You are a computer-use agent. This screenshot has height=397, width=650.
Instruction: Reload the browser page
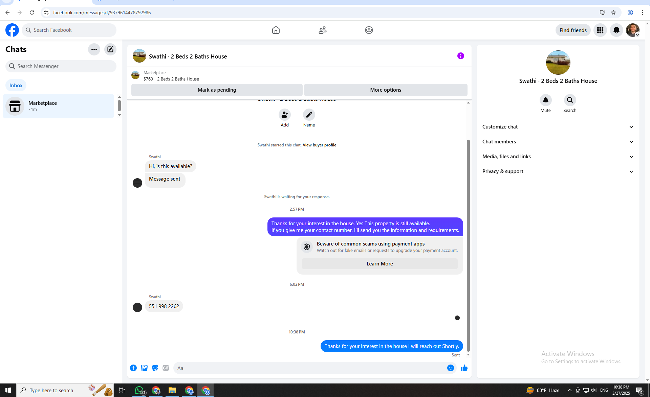[x=32, y=13]
